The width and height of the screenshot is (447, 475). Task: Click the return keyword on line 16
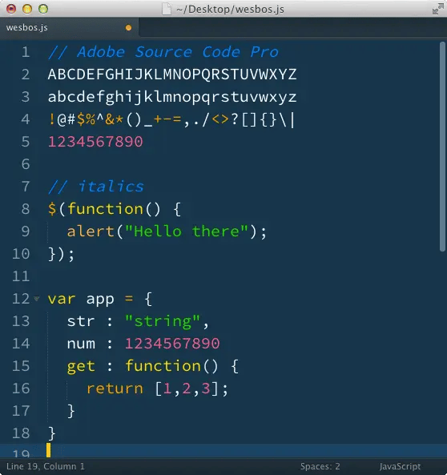[x=115, y=388]
